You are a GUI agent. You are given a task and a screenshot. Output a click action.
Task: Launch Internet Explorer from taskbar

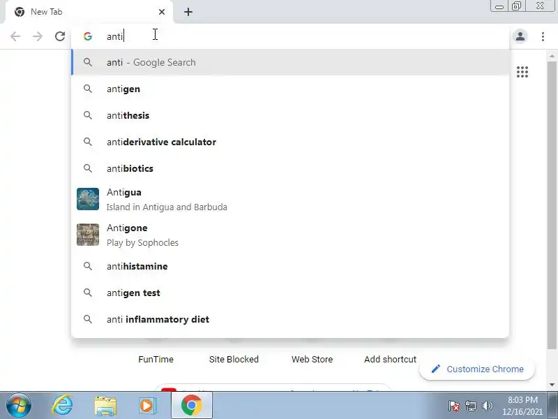(62, 406)
